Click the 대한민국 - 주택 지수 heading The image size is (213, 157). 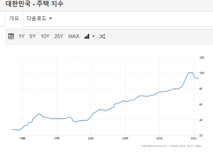[35, 4]
